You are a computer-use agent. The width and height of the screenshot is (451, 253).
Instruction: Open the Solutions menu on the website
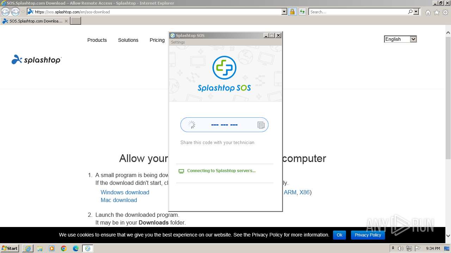pyautogui.click(x=128, y=40)
